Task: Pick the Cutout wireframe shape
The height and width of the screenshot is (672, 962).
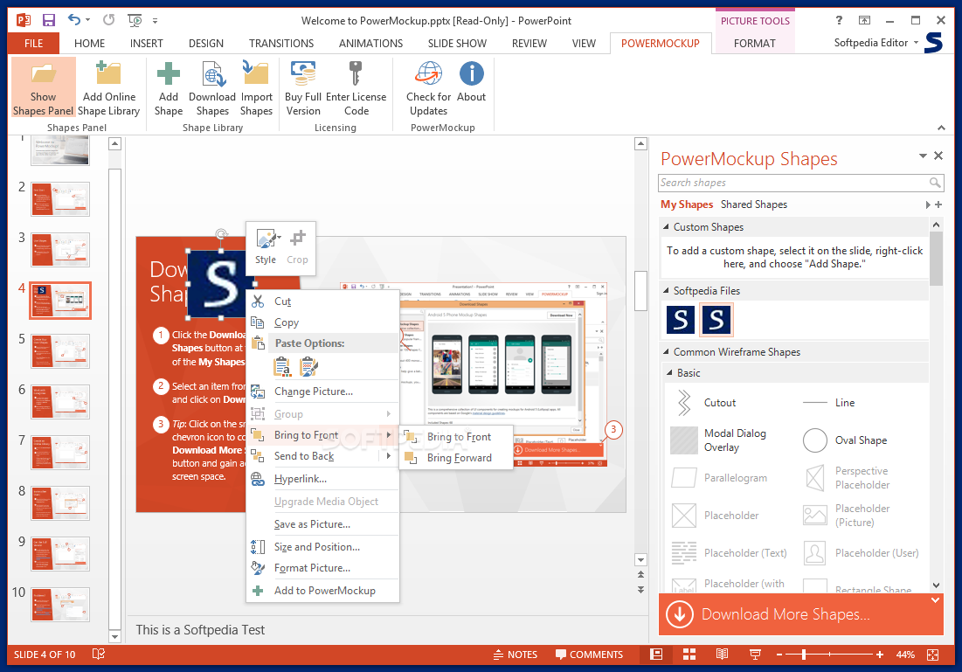Action: [704, 403]
